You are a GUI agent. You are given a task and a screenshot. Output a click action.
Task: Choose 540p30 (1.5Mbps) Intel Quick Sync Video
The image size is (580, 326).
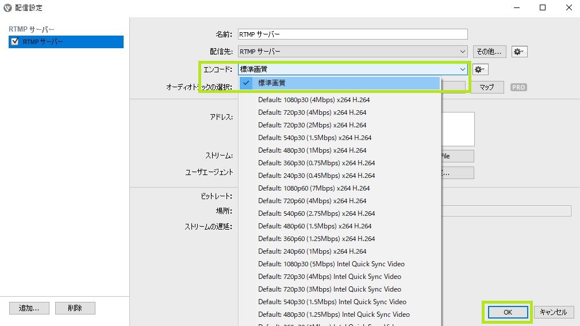tap(340, 302)
